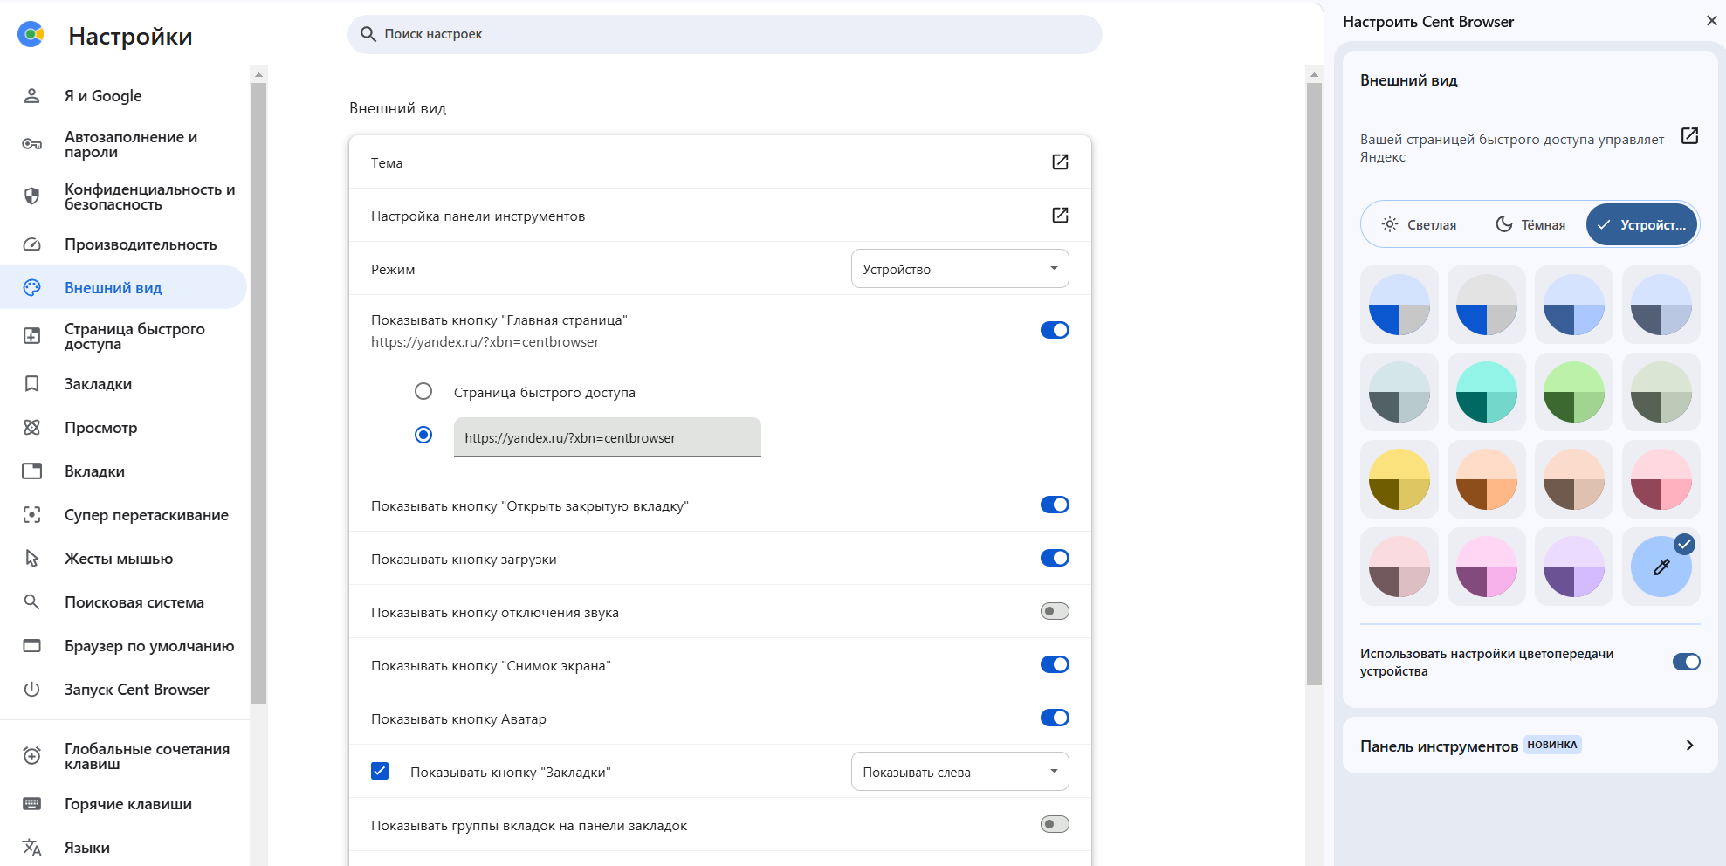The width and height of the screenshot is (1726, 866).
Task: Close the Настроить Cent Browser side panel
Action: click(x=1711, y=21)
